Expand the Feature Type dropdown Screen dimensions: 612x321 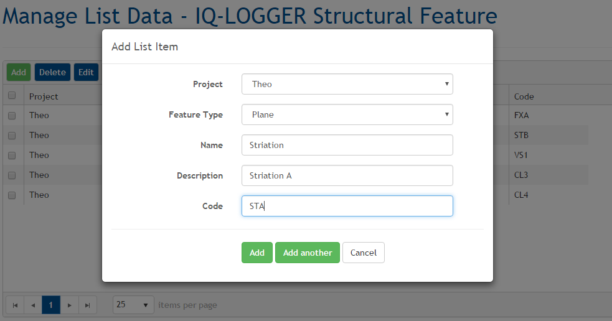[x=347, y=114]
